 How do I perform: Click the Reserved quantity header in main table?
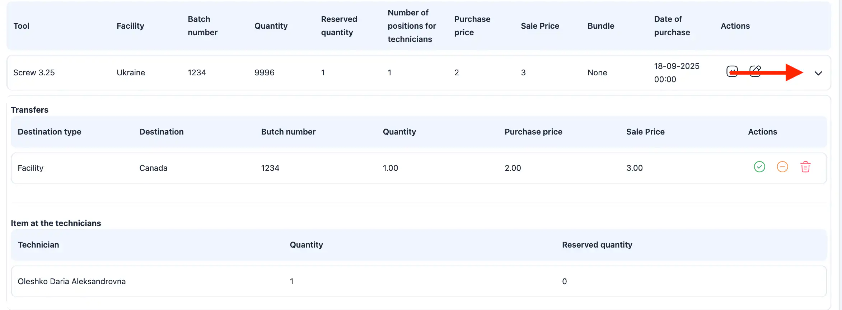point(339,26)
